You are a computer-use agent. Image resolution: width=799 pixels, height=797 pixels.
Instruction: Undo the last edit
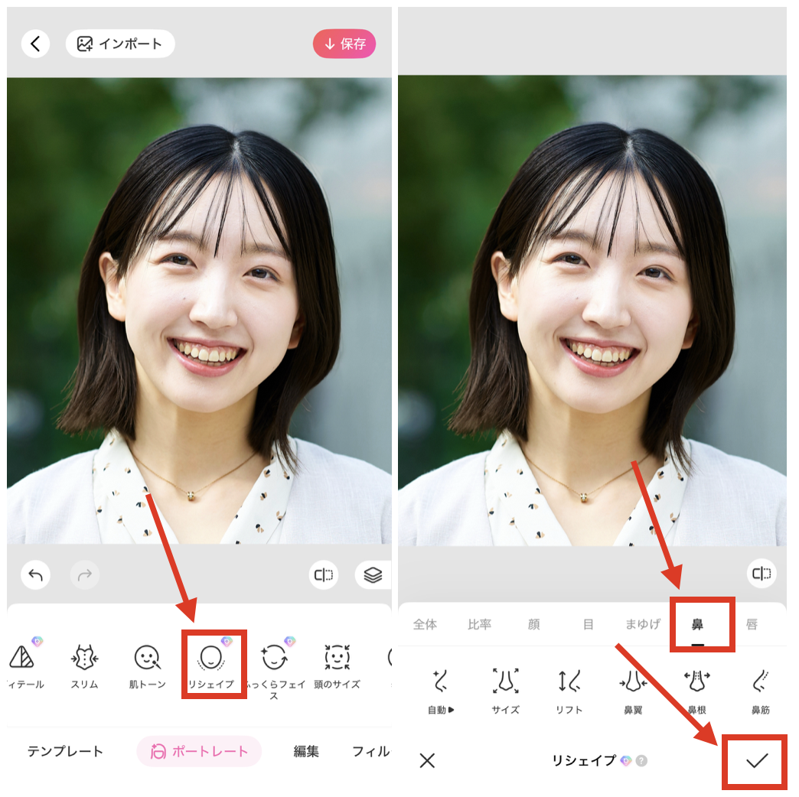click(x=35, y=575)
